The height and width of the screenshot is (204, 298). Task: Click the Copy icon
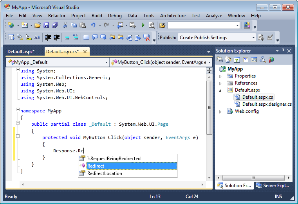tap(74, 25)
